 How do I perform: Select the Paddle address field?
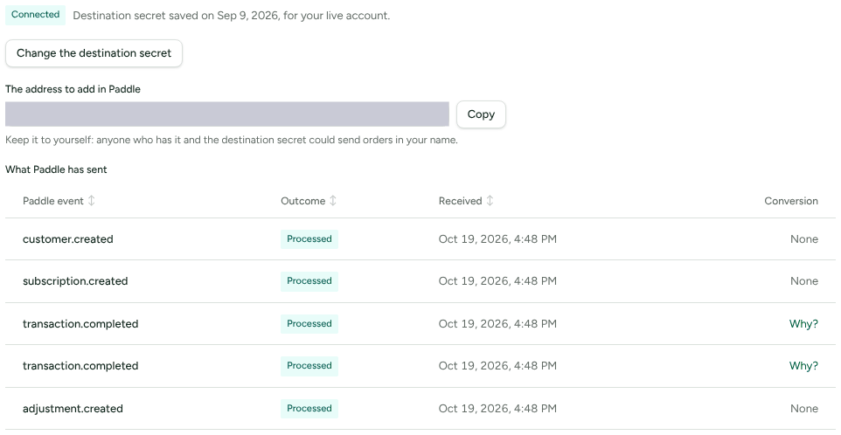click(227, 114)
